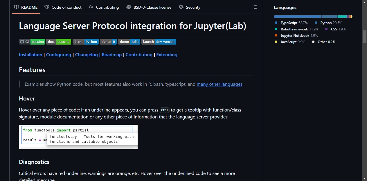This screenshot has height=181, width=367.
Task: Click the Jupyter Notebook 1.9% language entry
Action: pos(296,36)
